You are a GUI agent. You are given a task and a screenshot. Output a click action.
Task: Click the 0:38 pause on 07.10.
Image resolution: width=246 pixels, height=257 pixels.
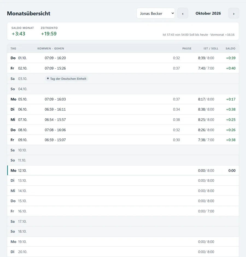(177, 120)
